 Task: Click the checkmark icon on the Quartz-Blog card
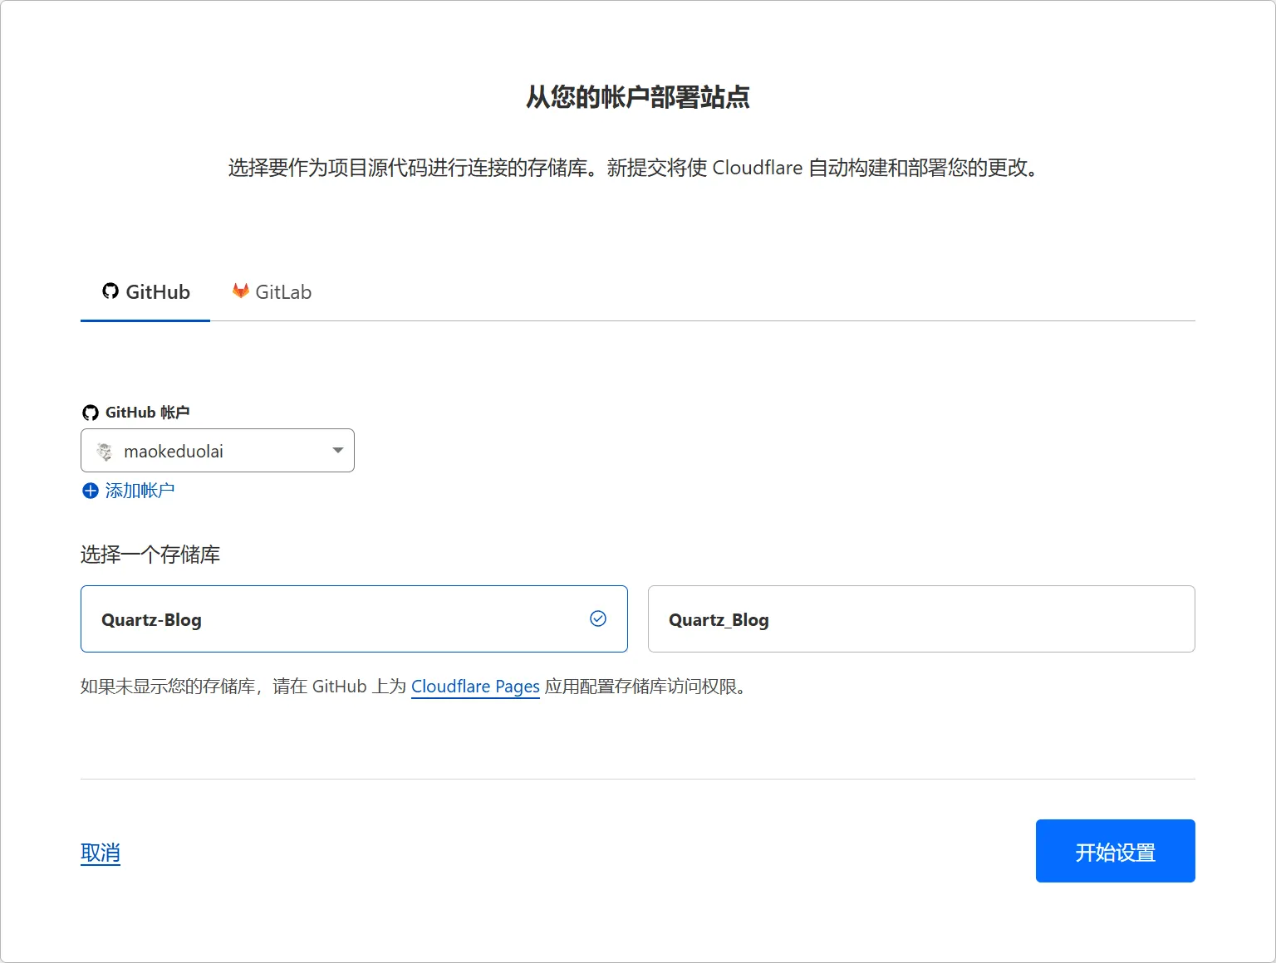point(597,618)
